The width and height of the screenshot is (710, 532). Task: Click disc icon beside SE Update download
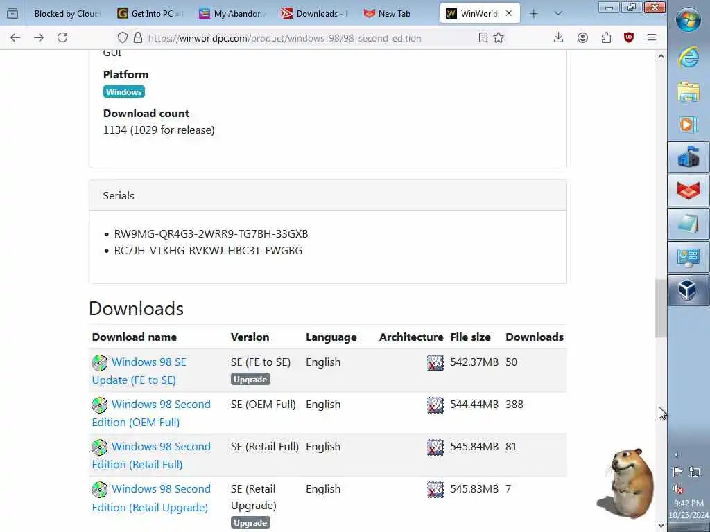pyautogui.click(x=100, y=363)
